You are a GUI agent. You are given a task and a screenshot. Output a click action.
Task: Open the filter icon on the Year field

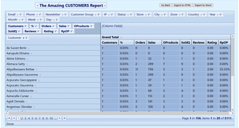pos(220,14)
